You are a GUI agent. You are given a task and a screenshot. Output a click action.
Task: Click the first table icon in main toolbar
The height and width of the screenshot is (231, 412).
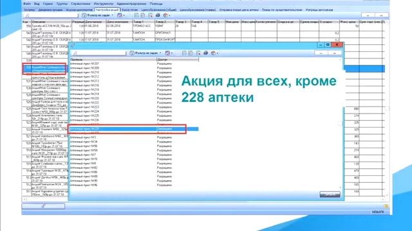click(136, 15)
